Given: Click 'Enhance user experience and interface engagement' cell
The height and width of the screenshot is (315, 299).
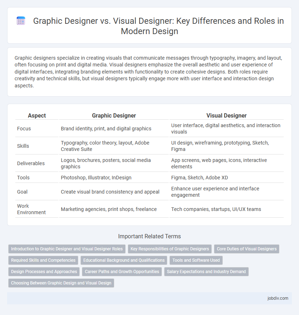Looking at the screenshot, I should tap(226, 192).
